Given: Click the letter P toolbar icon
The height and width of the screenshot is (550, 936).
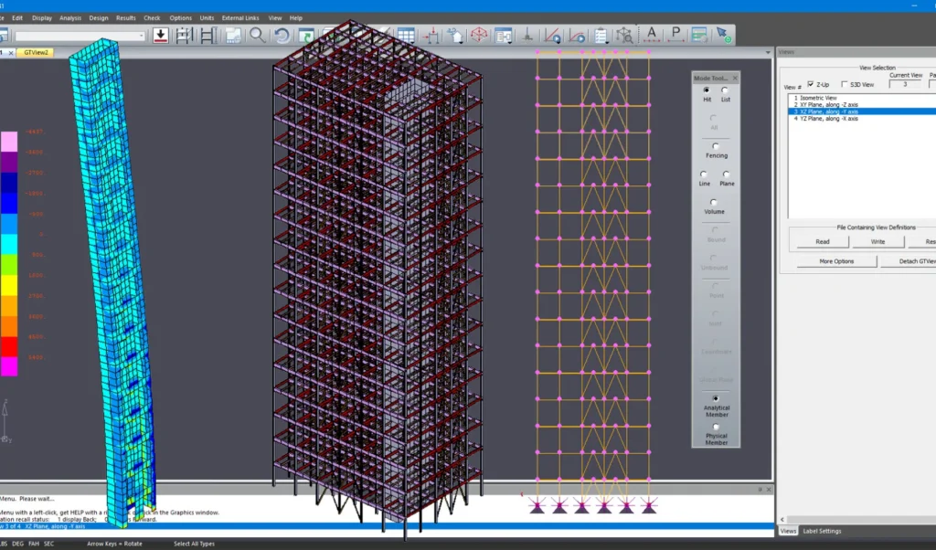Looking at the screenshot, I should tap(675, 36).
